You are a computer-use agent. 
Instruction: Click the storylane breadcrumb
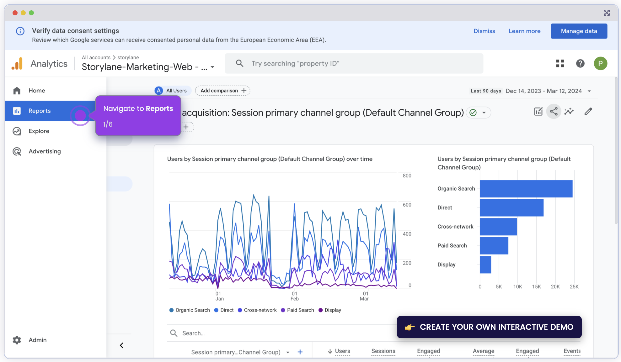coord(128,57)
